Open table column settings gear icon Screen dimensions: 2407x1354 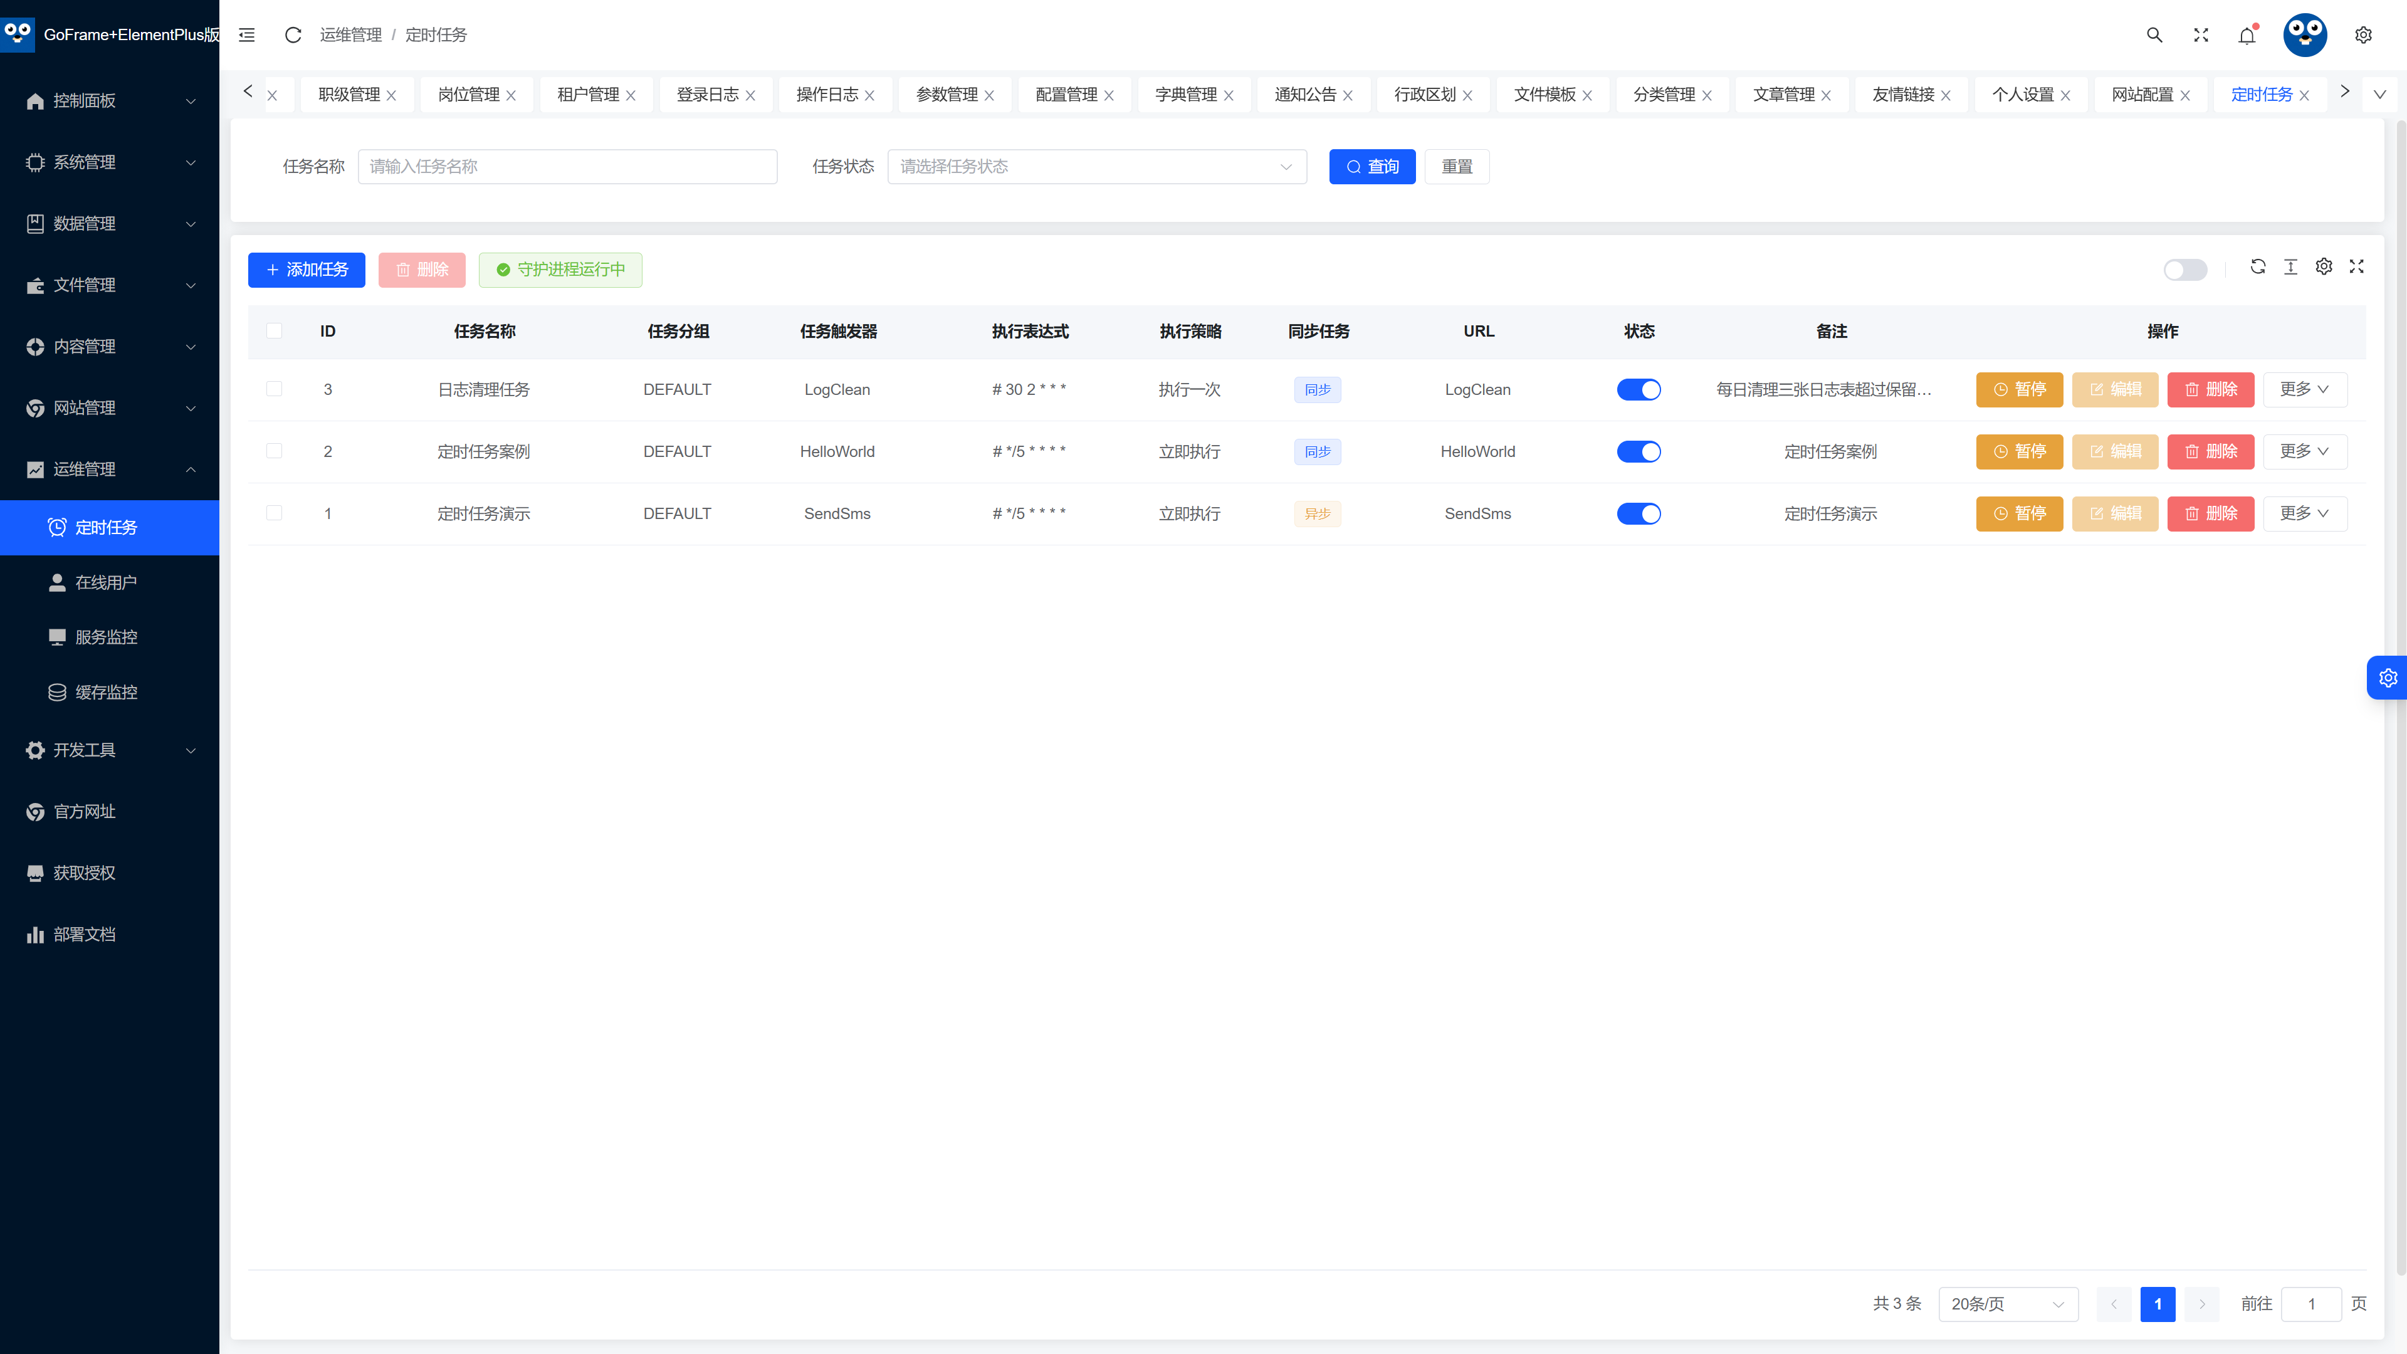(x=2324, y=266)
